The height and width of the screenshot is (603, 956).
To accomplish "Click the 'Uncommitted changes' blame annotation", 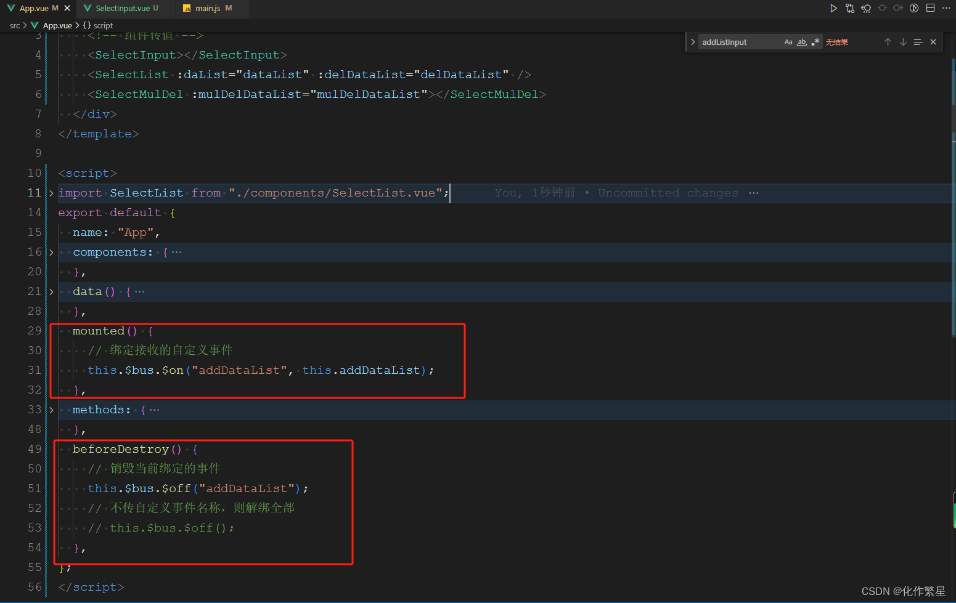I will pyautogui.click(x=668, y=193).
